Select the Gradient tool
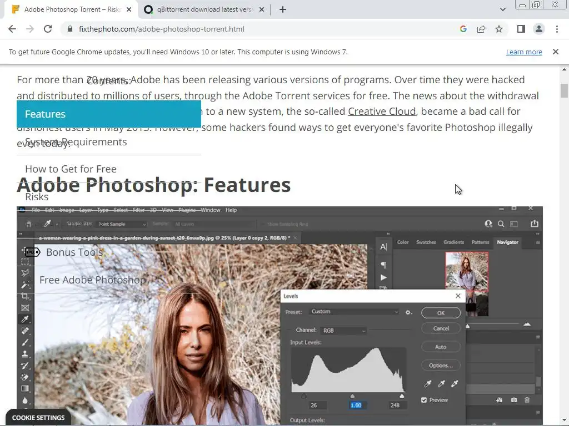Viewport: 569px width, 426px height. pyautogui.click(x=25, y=389)
